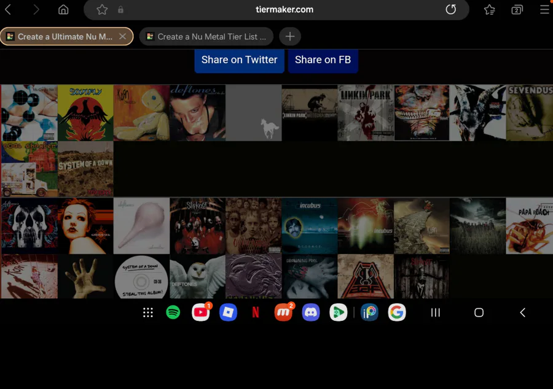Select the Soulfly album cover
This screenshot has width=553, height=389.
[x=85, y=113]
